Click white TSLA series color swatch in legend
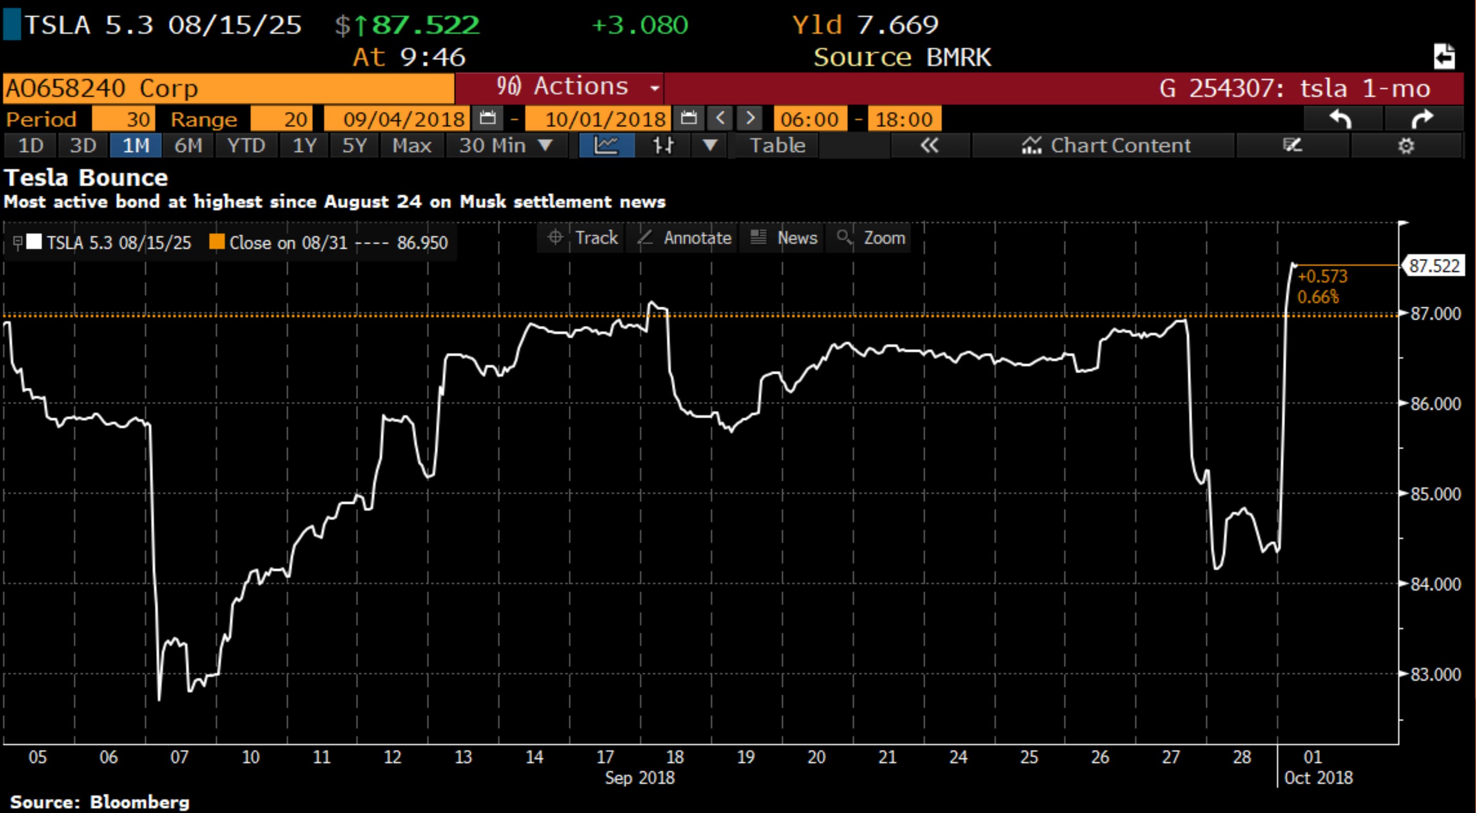The height and width of the screenshot is (813, 1476). tap(35, 242)
